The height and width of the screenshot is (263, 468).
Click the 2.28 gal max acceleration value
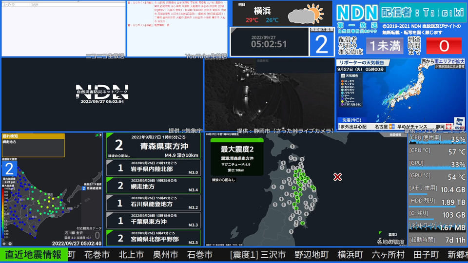tap(10, 182)
